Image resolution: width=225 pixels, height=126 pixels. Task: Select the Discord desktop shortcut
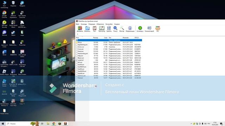point(5,33)
